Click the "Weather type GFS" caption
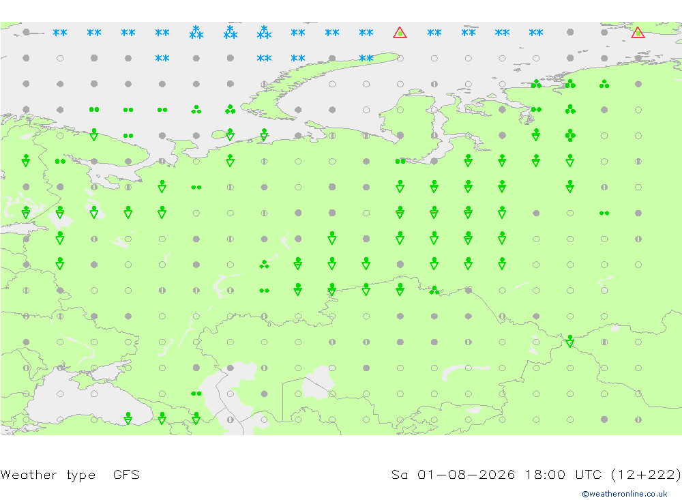682x500 pixels. [70, 474]
